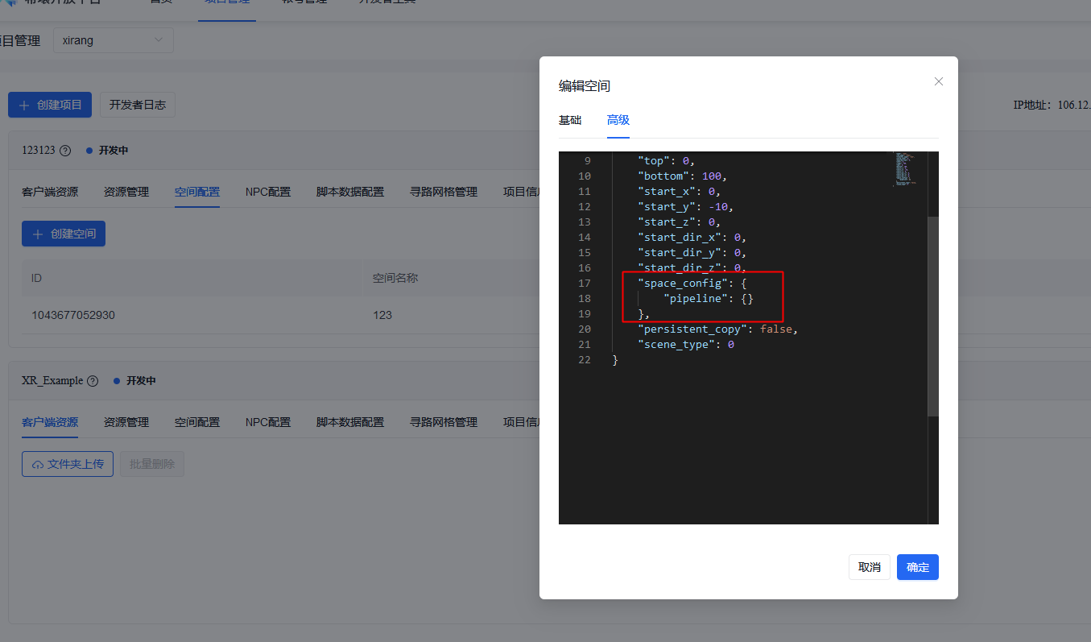Click the help icon next to 123123
This screenshot has height=642, width=1091.
pos(65,151)
